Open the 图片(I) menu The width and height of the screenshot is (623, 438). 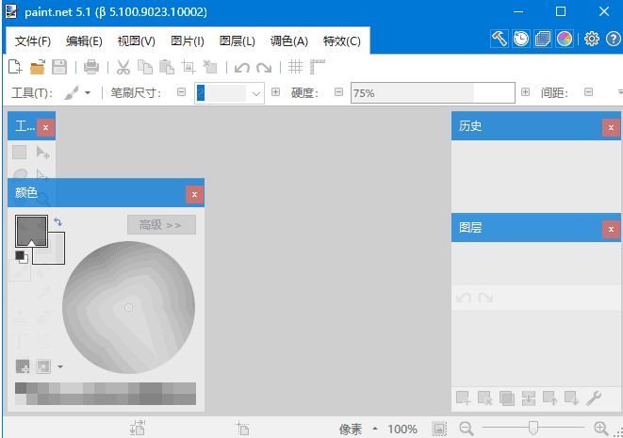(188, 41)
